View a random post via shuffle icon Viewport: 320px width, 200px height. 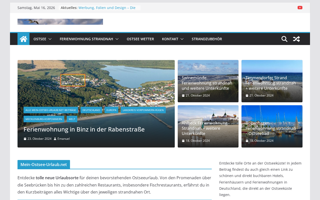pos(296,39)
